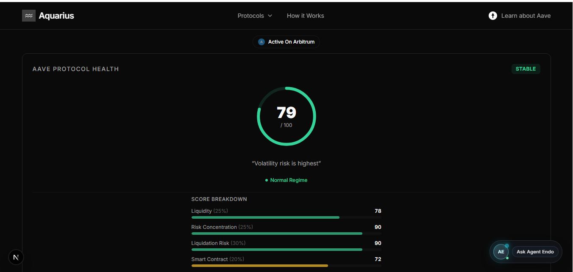This screenshot has height=272, width=573.
Task: Click the "/ 100" score label
Action: click(x=286, y=125)
